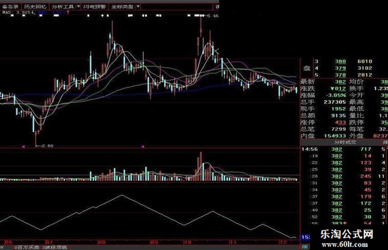Expand the 分析工具 dropdown arrow
388x250 pixels.
pos(78,7)
